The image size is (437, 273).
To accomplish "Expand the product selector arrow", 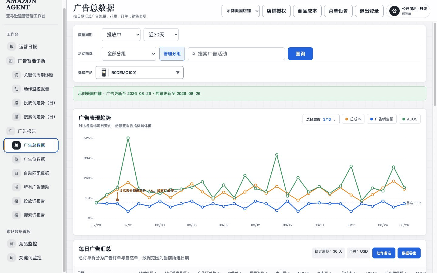I will click(178, 72).
